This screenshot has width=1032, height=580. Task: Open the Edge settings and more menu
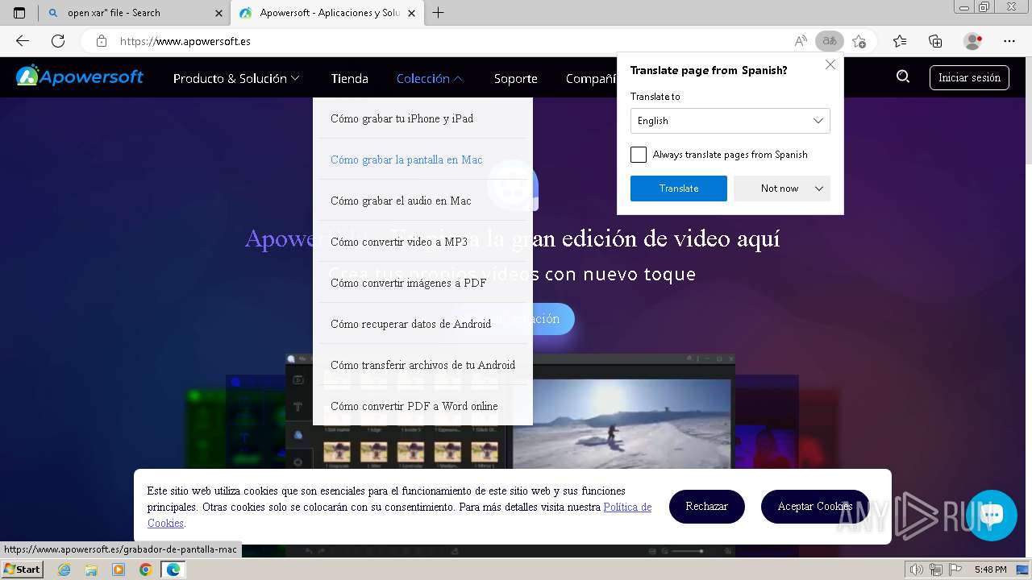1009,41
